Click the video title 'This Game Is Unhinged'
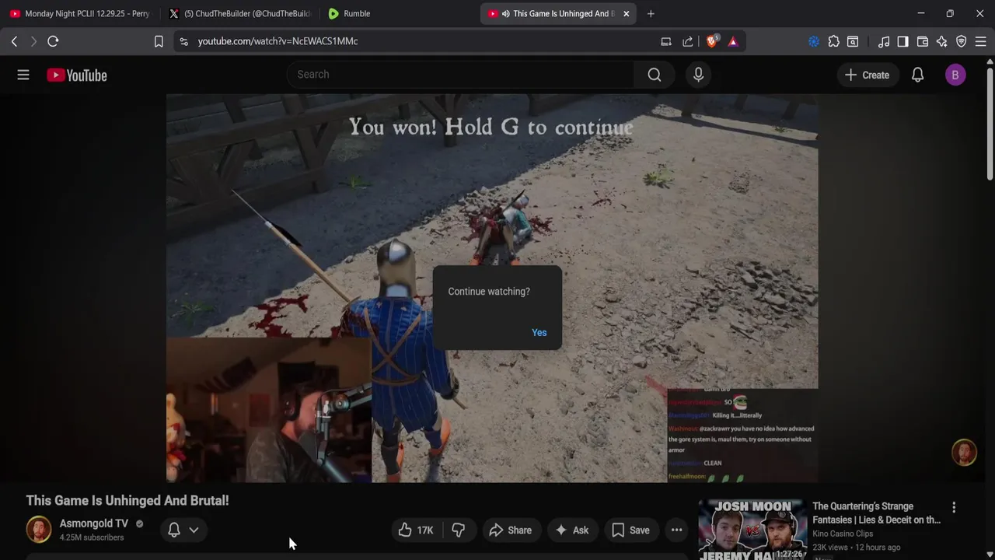 click(127, 501)
